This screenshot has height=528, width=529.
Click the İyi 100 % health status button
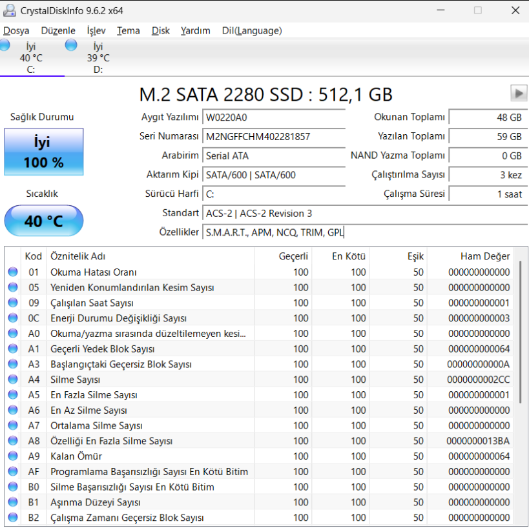point(43,152)
